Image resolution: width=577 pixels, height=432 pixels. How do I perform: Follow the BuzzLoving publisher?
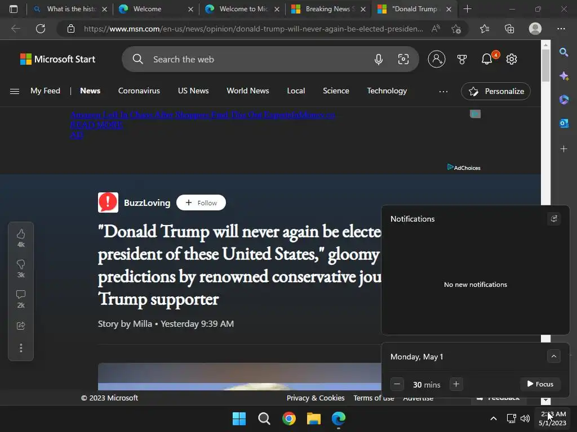click(201, 202)
